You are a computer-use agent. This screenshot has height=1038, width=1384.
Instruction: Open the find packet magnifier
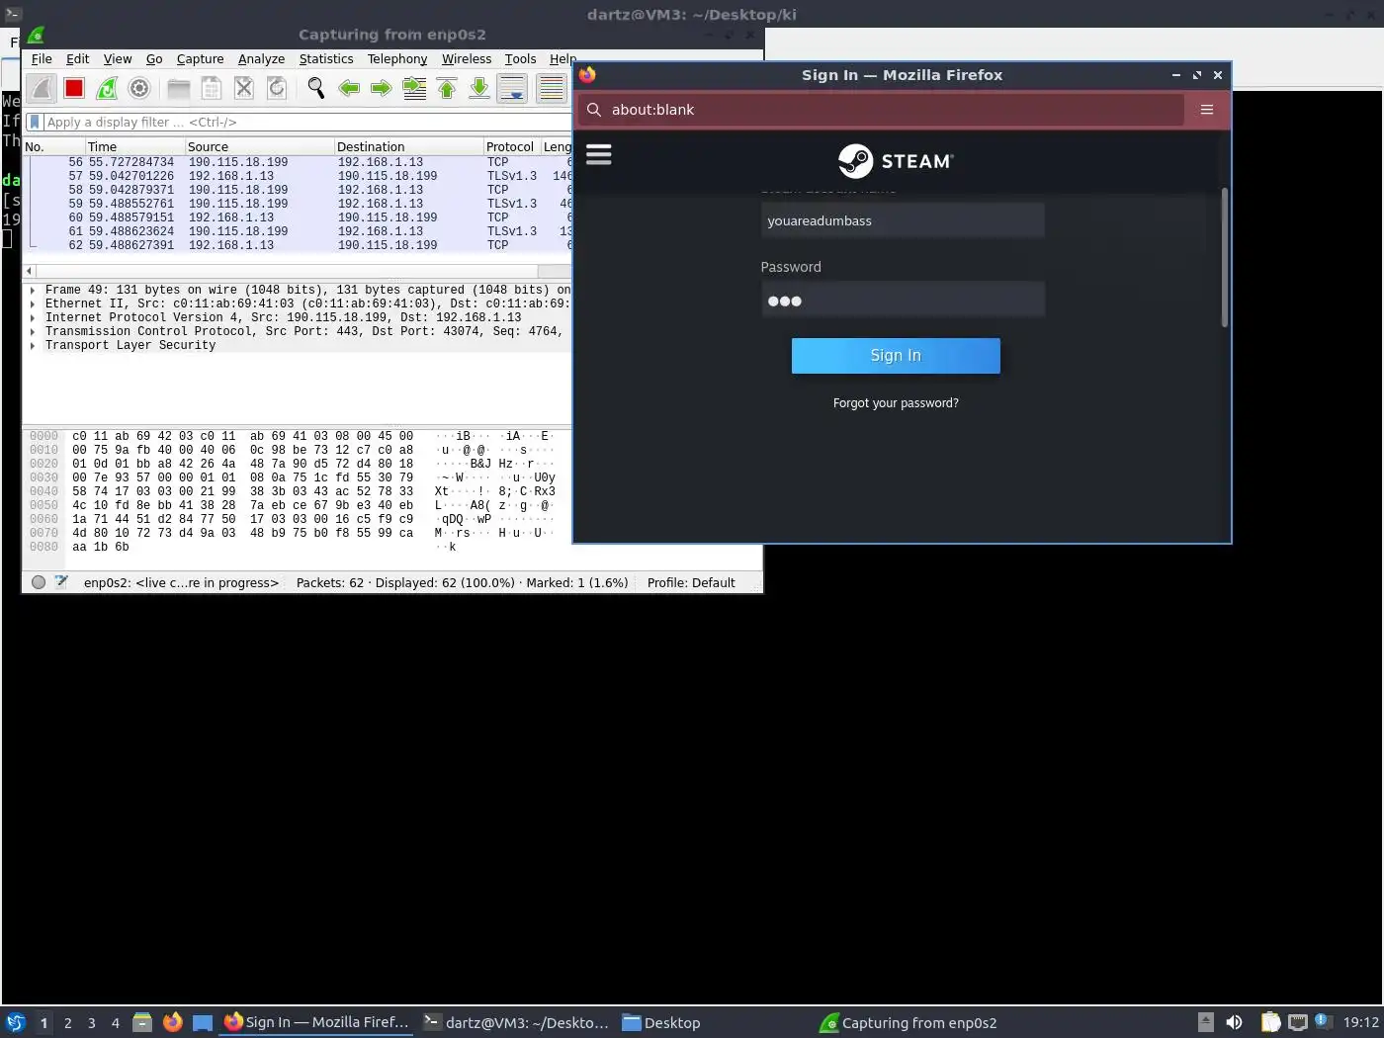[316, 89]
